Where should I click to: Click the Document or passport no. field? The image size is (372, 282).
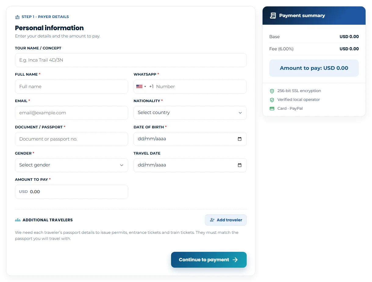71,139
